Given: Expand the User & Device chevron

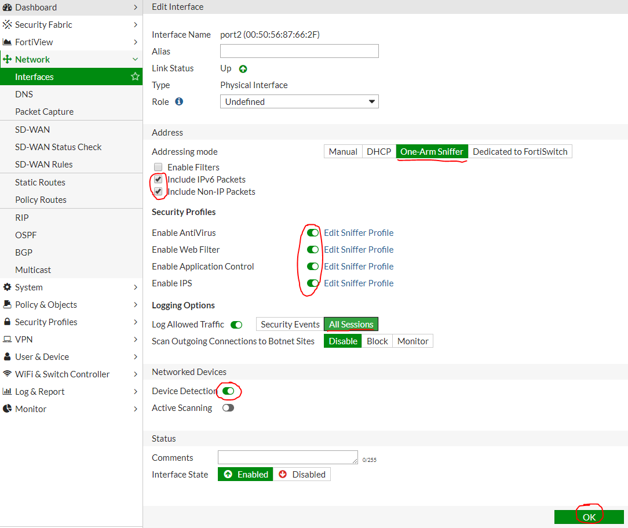Looking at the screenshot, I should [x=136, y=356].
